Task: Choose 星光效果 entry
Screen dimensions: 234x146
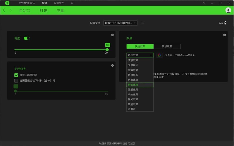Action: [140, 99]
